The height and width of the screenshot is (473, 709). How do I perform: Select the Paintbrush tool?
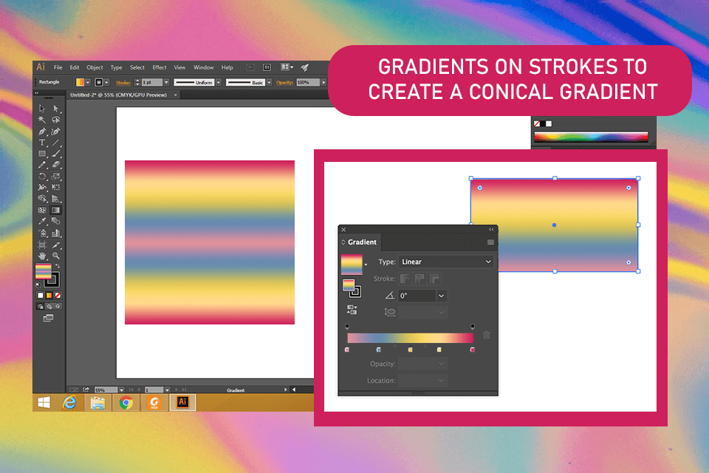tap(55, 154)
